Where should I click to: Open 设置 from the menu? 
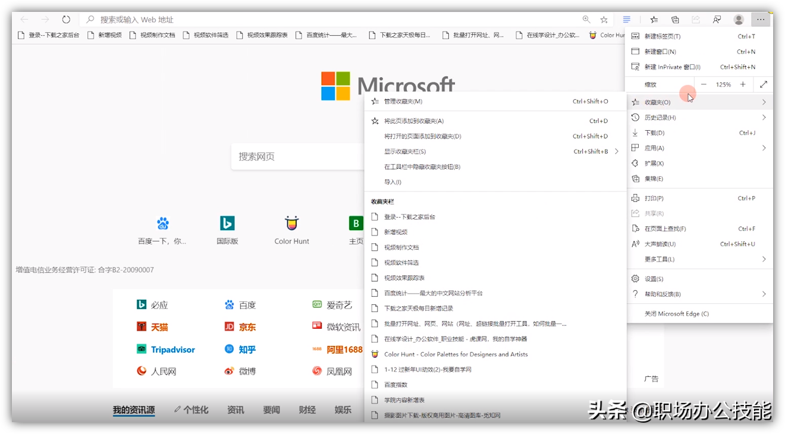pyautogui.click(x=699, y=279)
